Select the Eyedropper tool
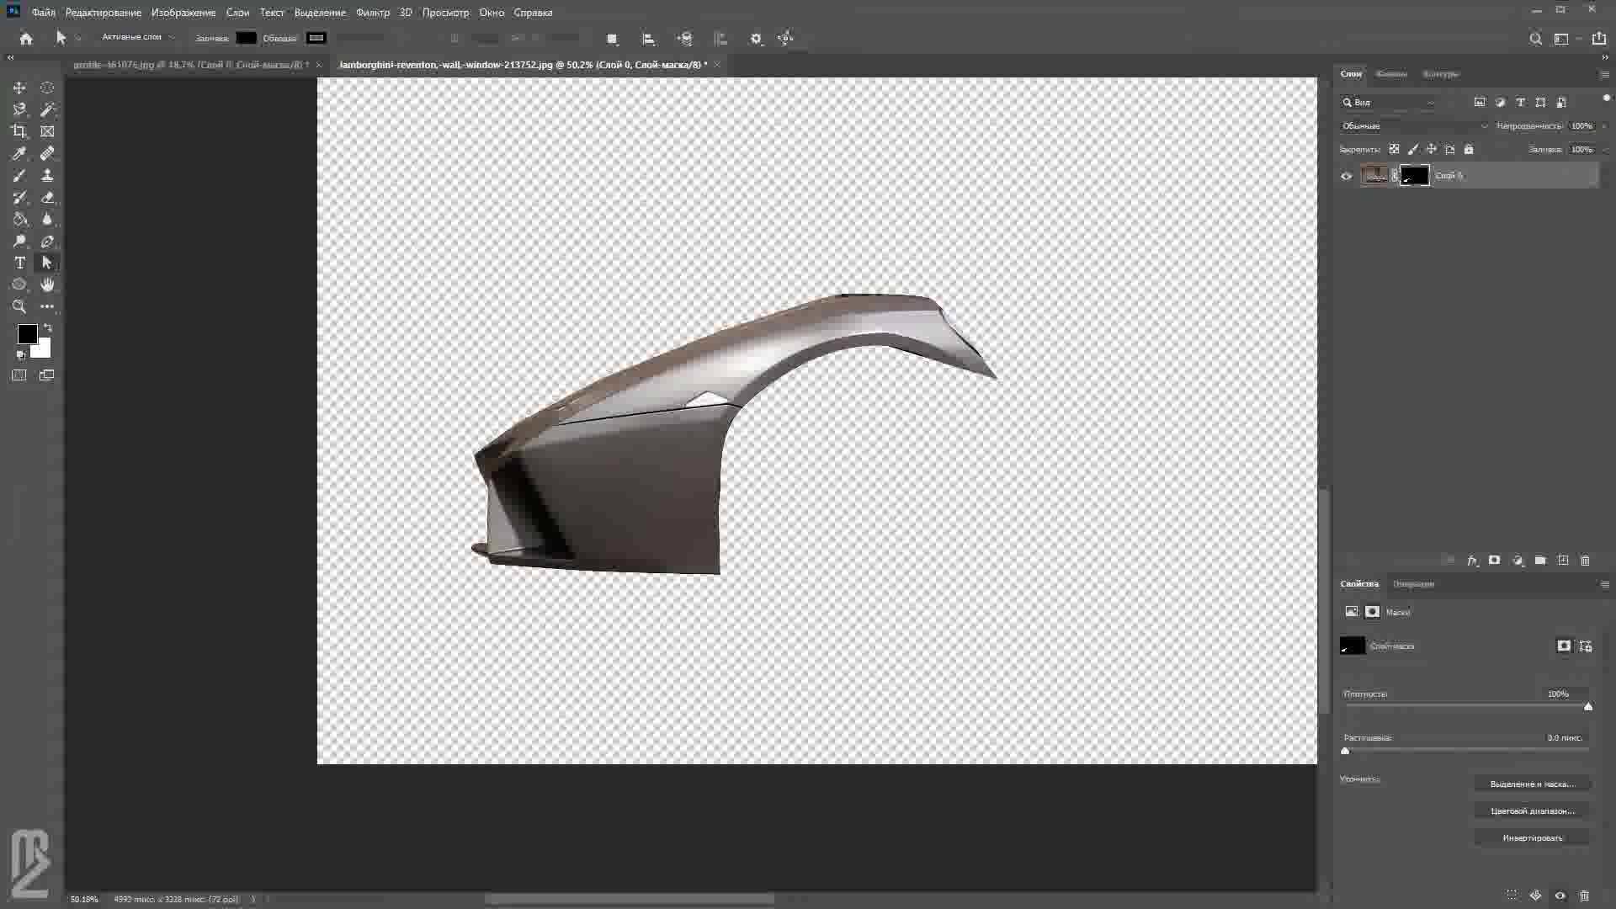Viewport: 1616px width, 909px height. (x=19, y=153)
